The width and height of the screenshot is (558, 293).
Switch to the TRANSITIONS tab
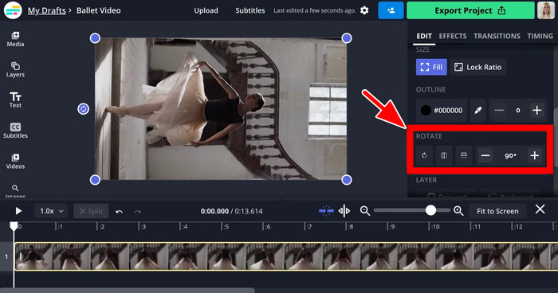click(497, 36)
